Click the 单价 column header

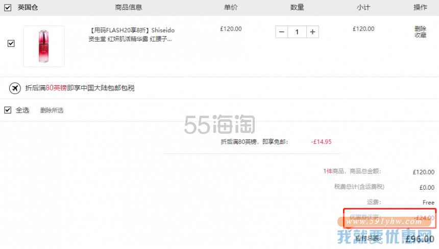tap(231, 7)
